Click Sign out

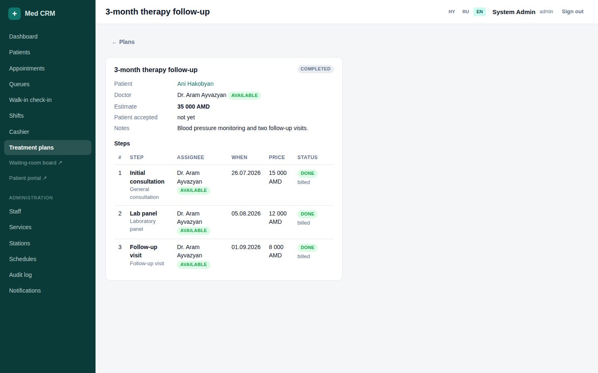pyautogui.click(x=572, y=12)
